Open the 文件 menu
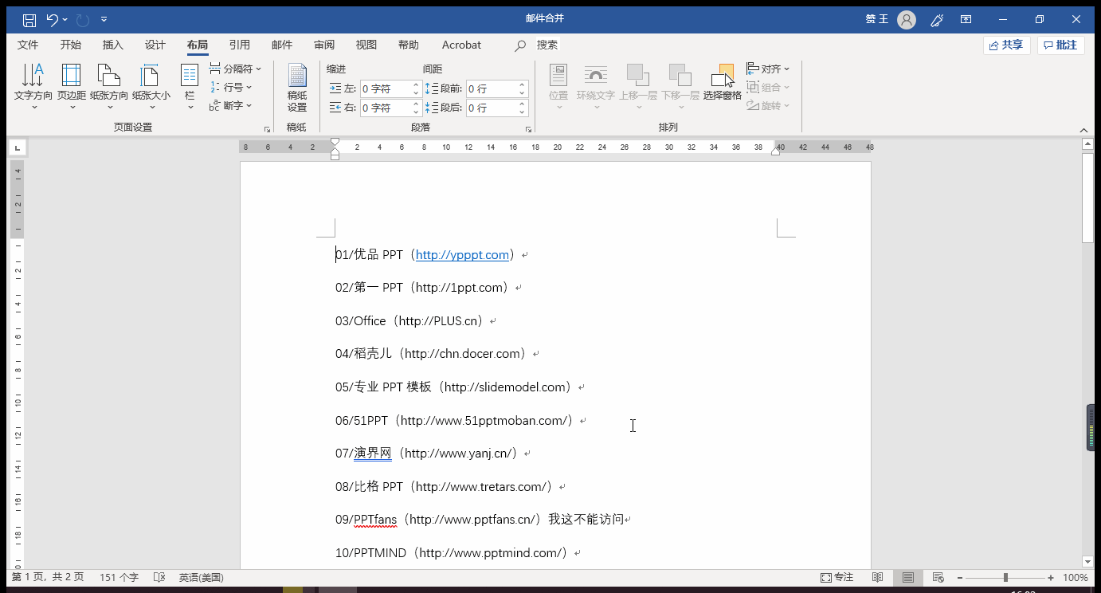 (28, 45)
